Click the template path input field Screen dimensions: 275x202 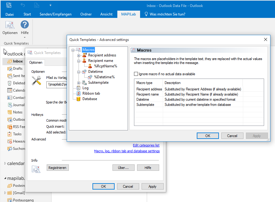[57, 84]
